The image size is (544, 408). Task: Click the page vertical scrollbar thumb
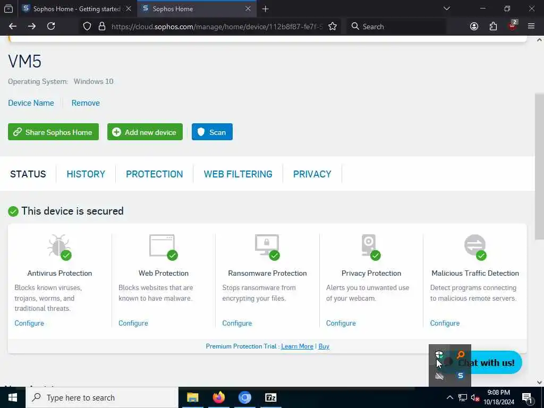[x=539, y=166]
